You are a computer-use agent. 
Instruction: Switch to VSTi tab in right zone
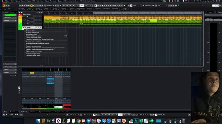point(206,12)
